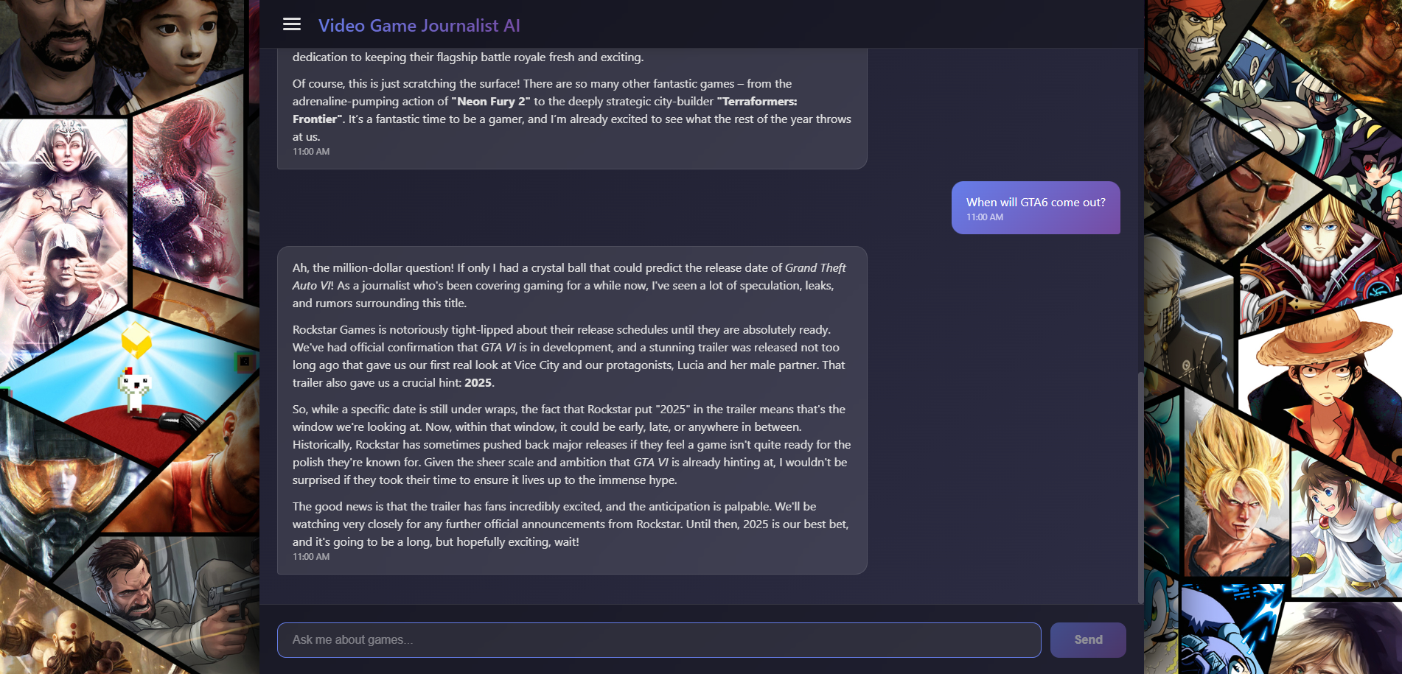Image resolution: width=1402 pixels, height=674 pixels.
Task: Click the timestamp under the Neon Fury message
Action: point(311,152)
